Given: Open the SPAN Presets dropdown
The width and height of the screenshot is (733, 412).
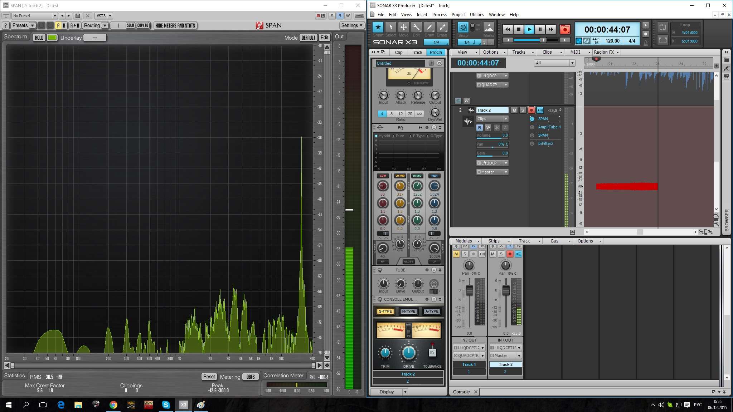Looking at the screenshot, I should [x=23, y=25].
